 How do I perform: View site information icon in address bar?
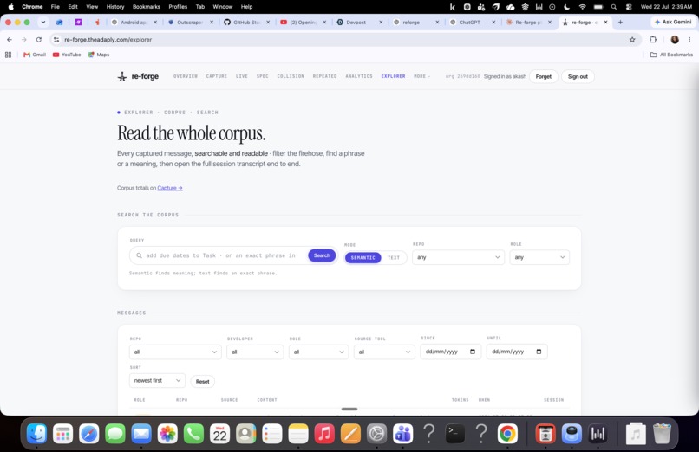point(56,40)
